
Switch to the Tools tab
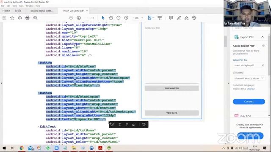tap(18, 11)
